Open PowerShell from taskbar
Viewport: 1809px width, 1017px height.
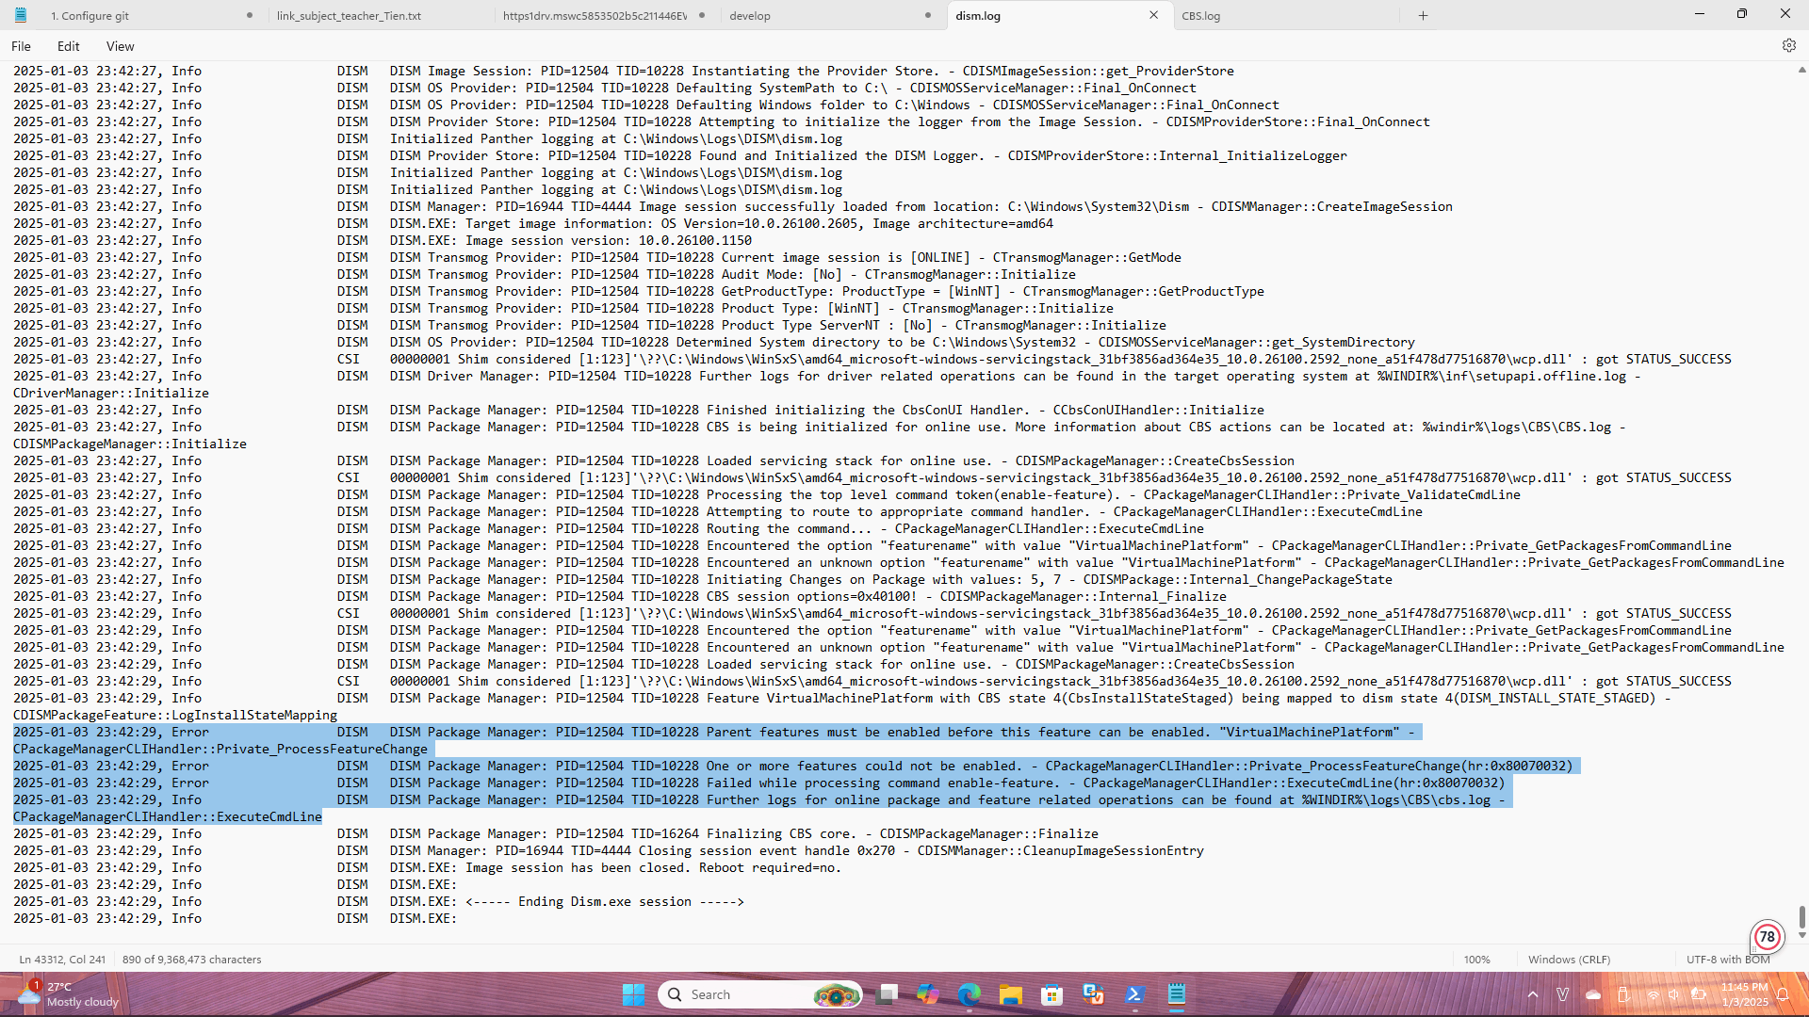[x=1134, y=994]
